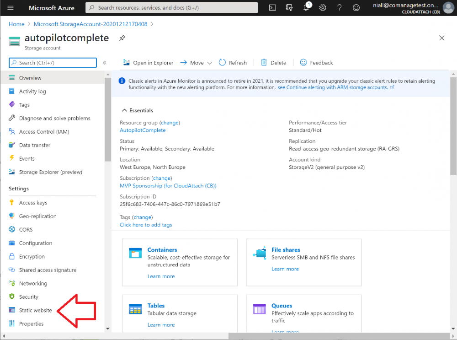Open the File shares tile

coord(304,262)
